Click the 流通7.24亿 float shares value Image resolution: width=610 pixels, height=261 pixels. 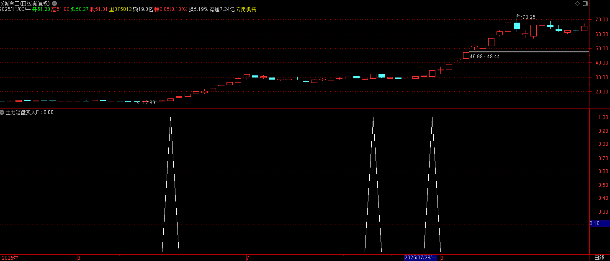coord(222,9)
